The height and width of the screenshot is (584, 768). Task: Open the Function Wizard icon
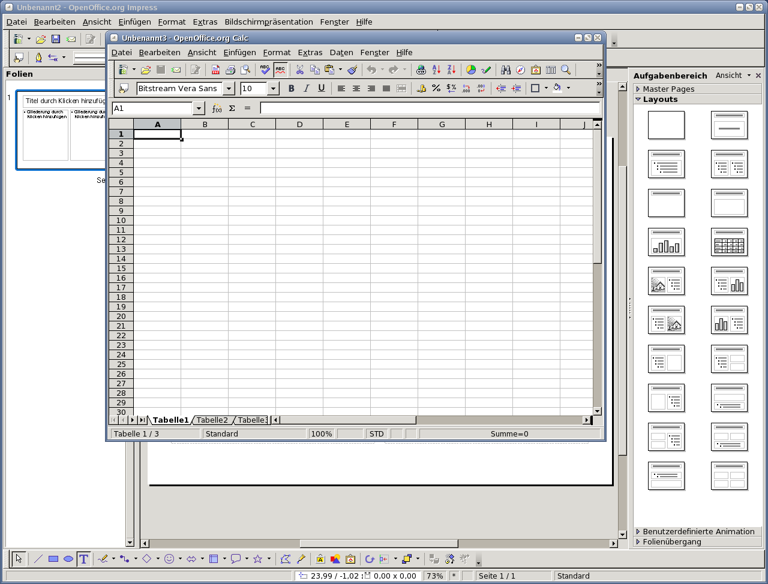(217, 108)
